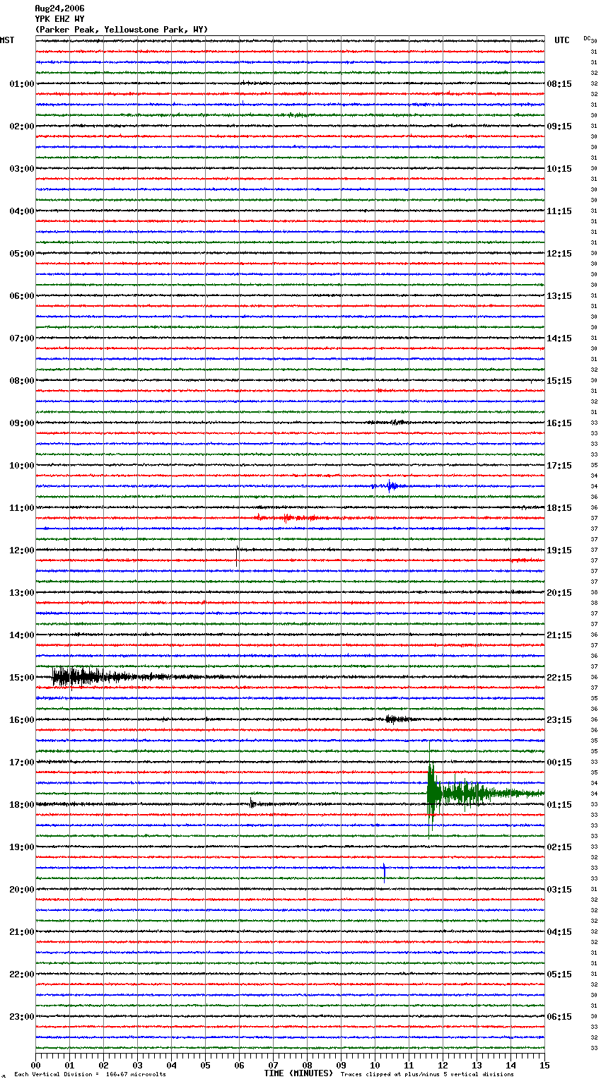This screenshot has height=1084, width=601.
Task: Click the 04:15 UTC time label
Action: pos(559,932)
